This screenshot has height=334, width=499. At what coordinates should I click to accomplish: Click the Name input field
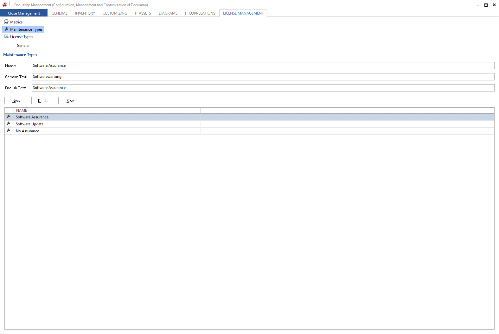(x=263, y=66)
